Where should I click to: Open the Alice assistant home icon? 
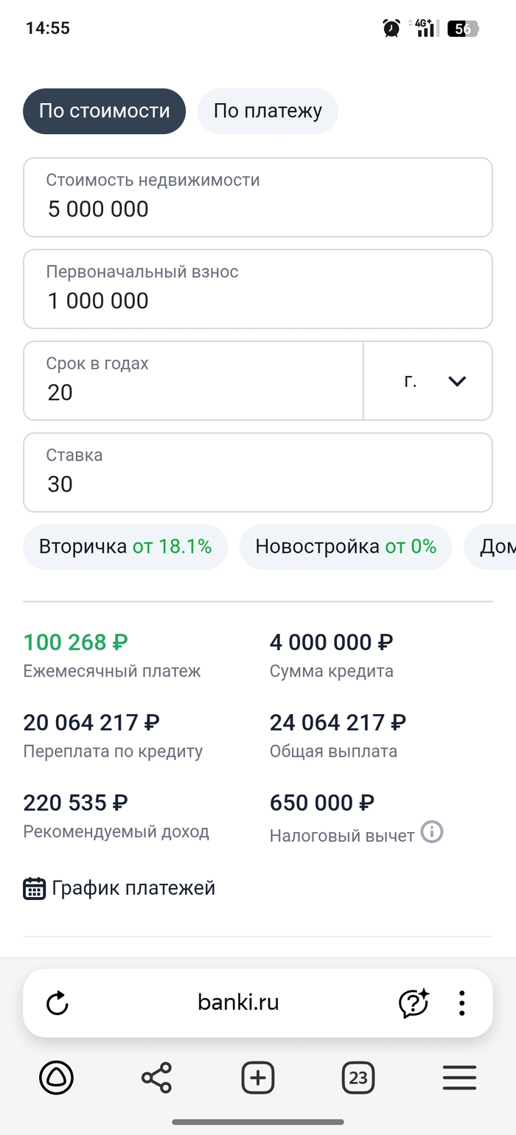click(56, 1079)
